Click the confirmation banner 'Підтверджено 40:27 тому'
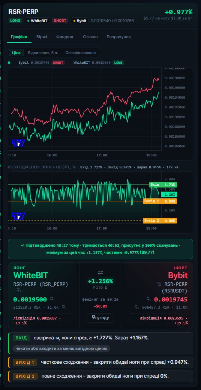The height and width of the screenshot is (390, 201). tap(100, 249)
